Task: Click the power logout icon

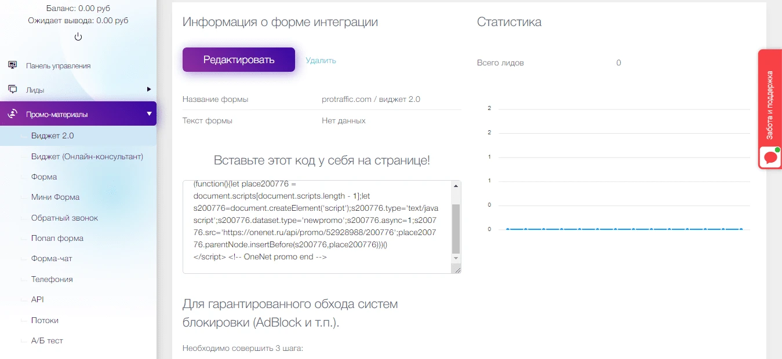Action: click(x=78, y=36)
